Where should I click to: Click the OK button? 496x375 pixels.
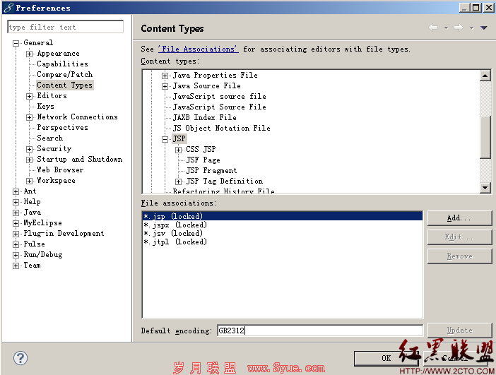pyautogui.click(x=386, y=358)
